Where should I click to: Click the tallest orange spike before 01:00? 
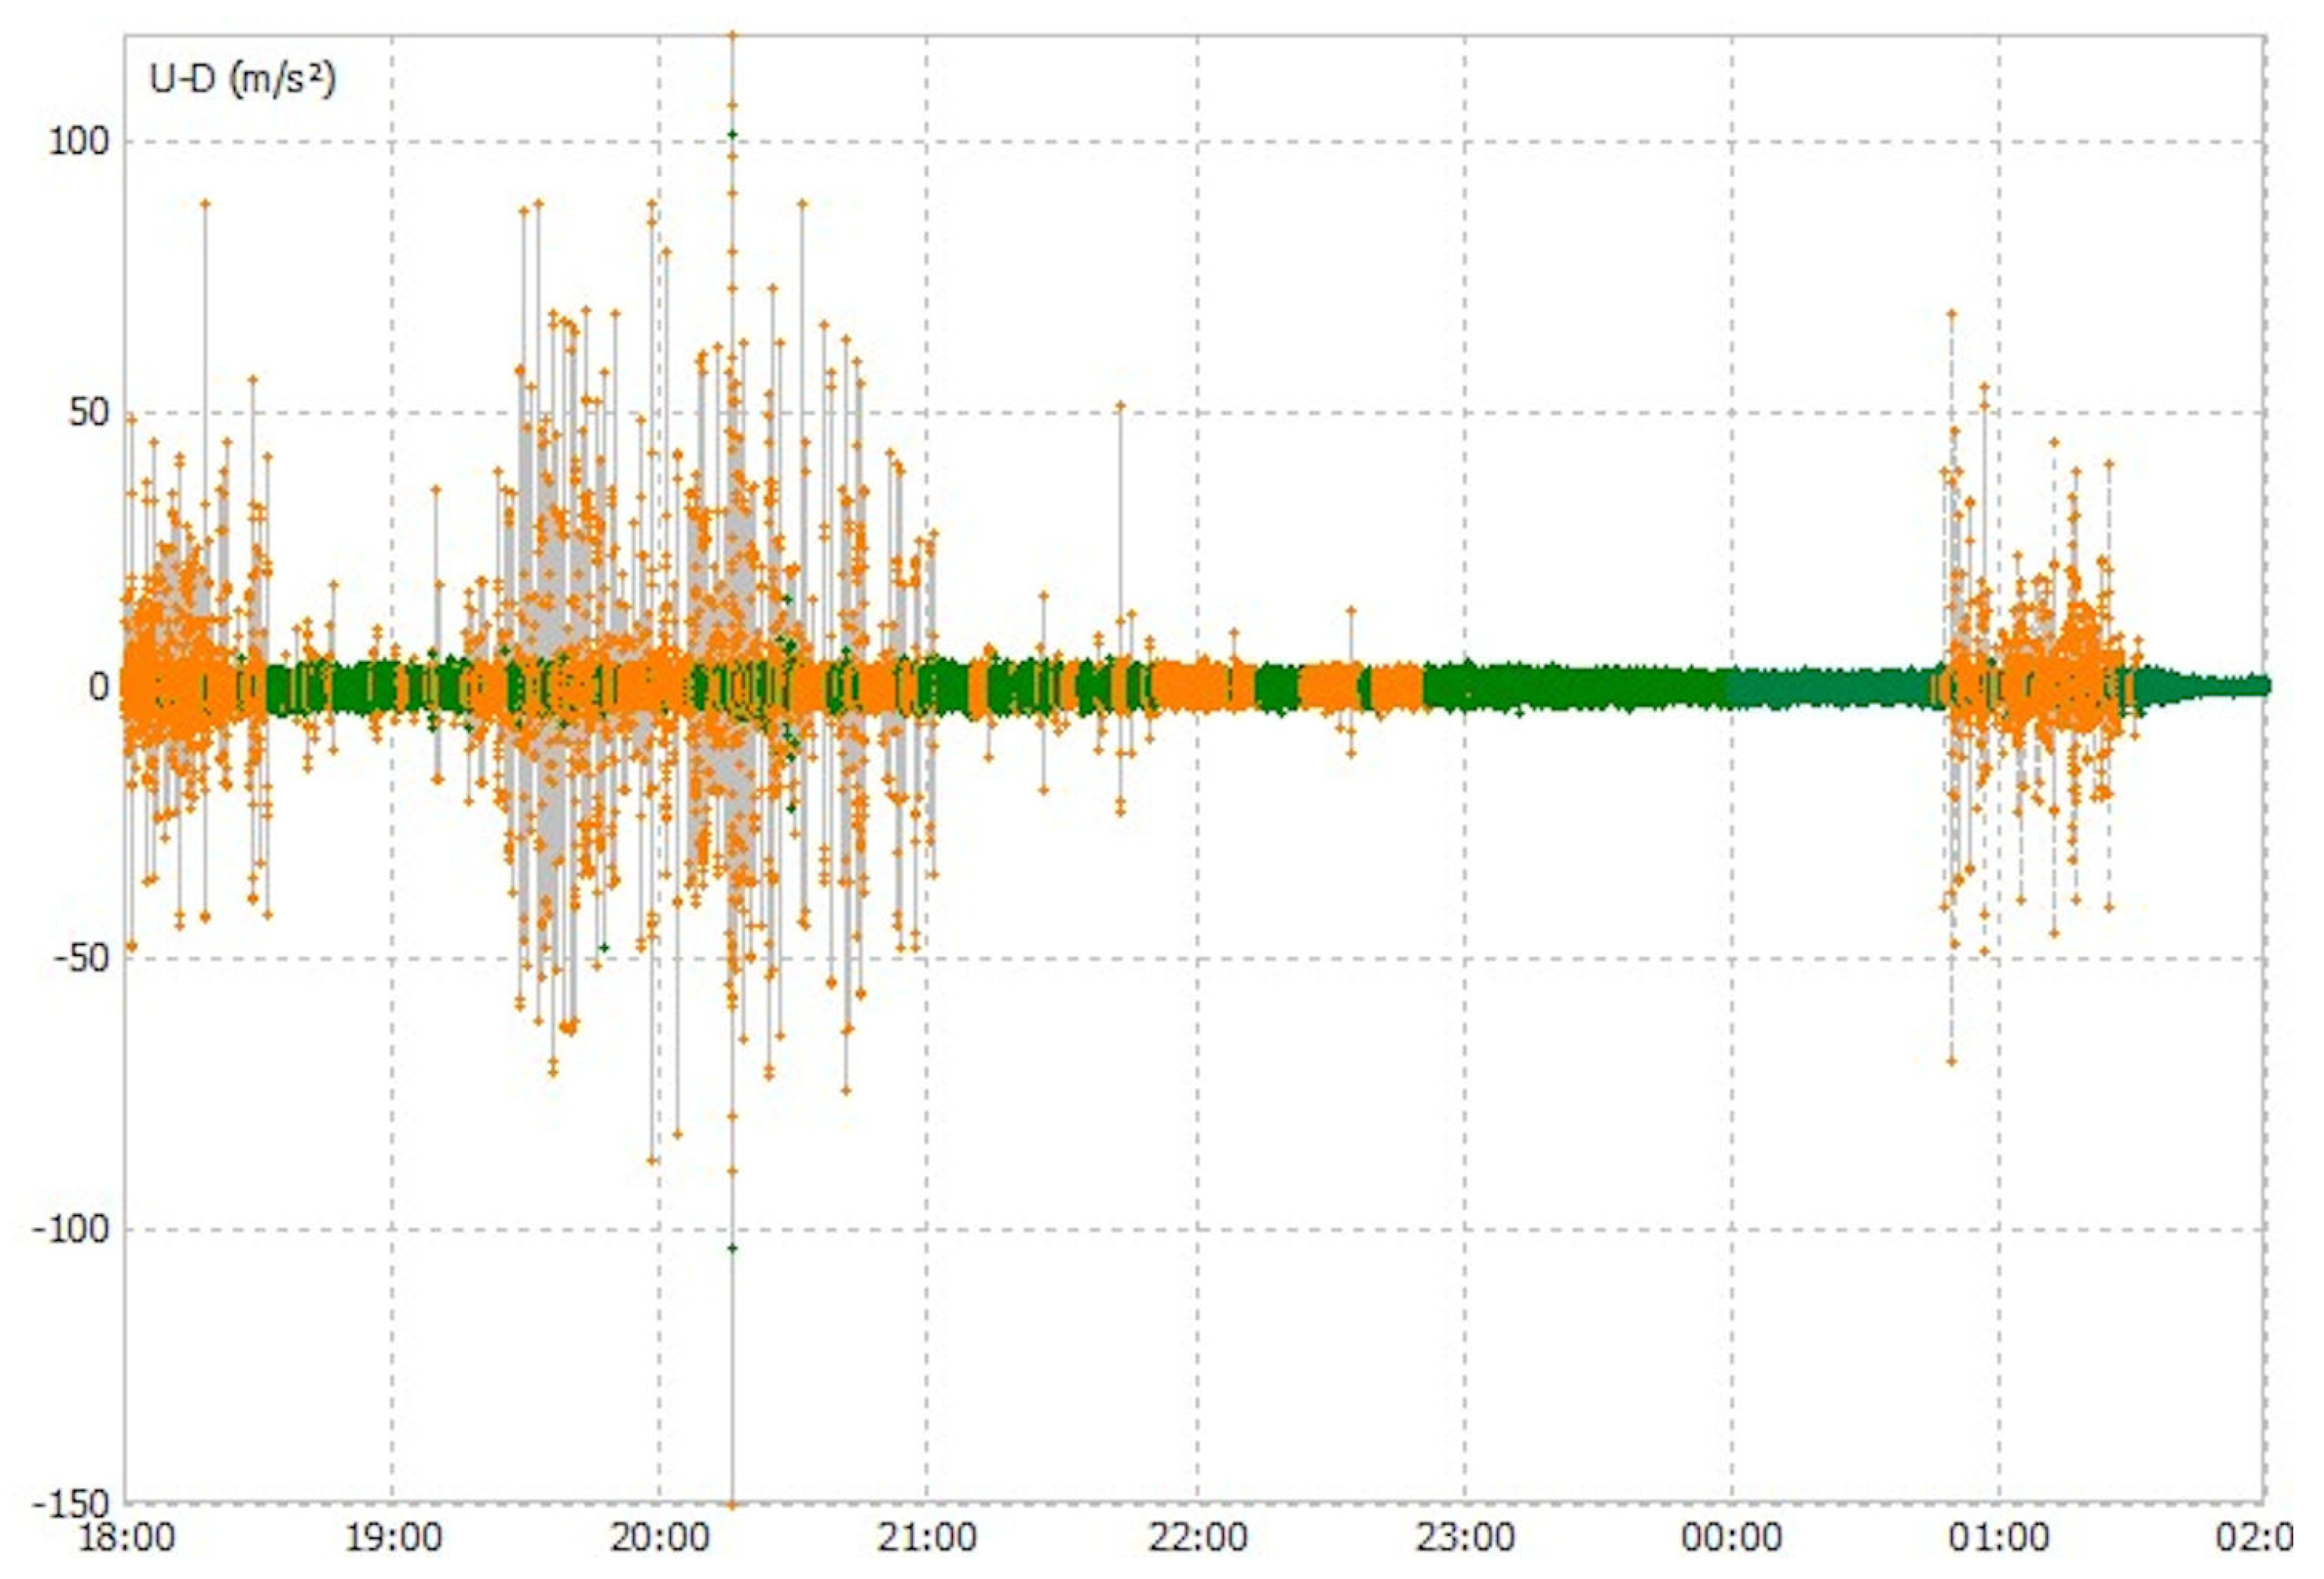[1951, 315]
